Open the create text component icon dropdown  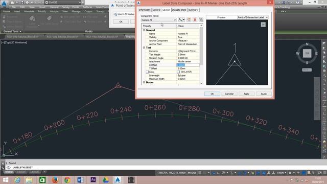pos(183,19)
